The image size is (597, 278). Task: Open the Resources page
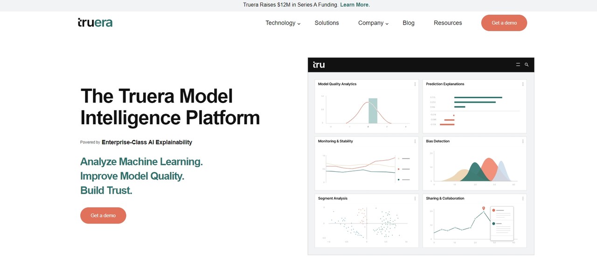click(x=447, y=23)
